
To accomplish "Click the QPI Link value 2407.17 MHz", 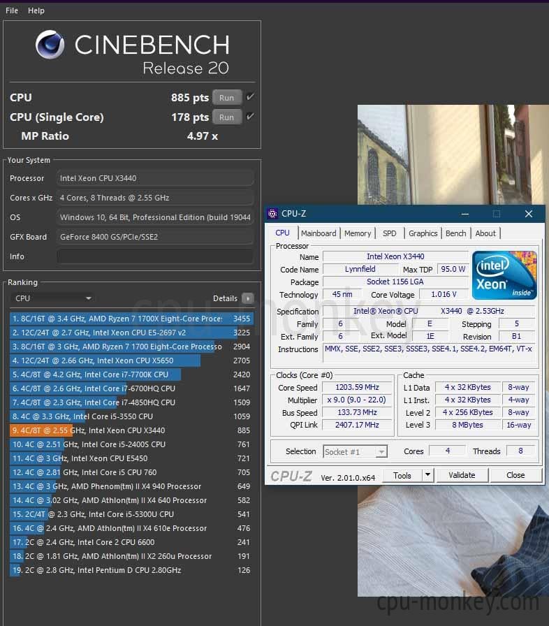I will pyautogui.click(x=357, y=425).
